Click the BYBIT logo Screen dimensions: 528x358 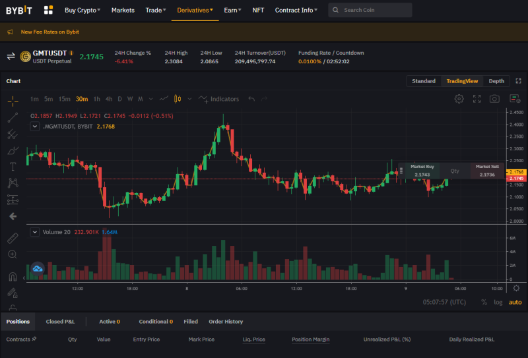pyautogui.click(x=19, y=10)
